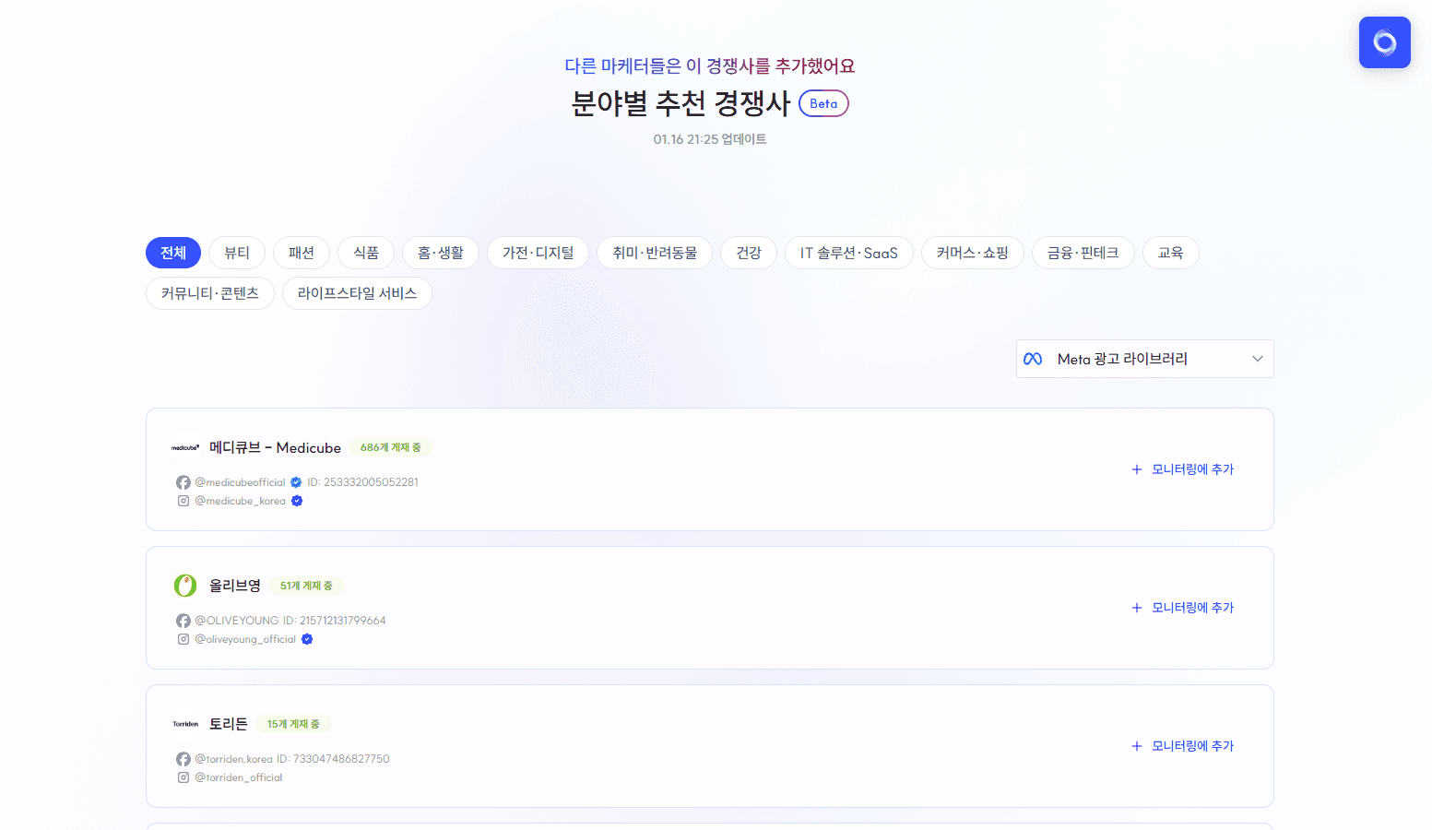Select the IT 솔루션·SaaS category tab

tap(849, 253)
